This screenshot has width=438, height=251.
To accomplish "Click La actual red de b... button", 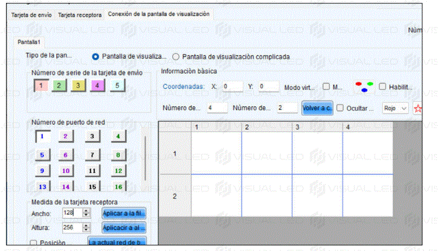I will (x=117, y=242).
